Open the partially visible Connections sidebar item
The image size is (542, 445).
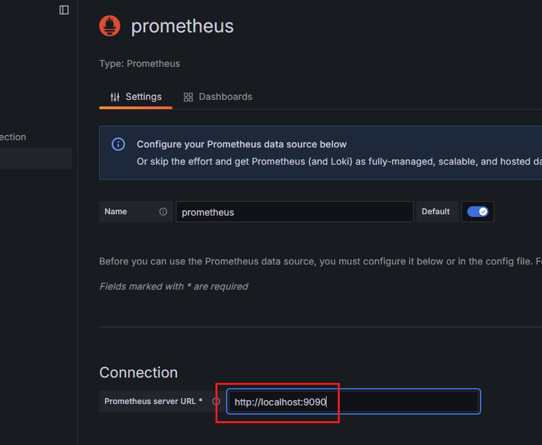coord(13,137)
